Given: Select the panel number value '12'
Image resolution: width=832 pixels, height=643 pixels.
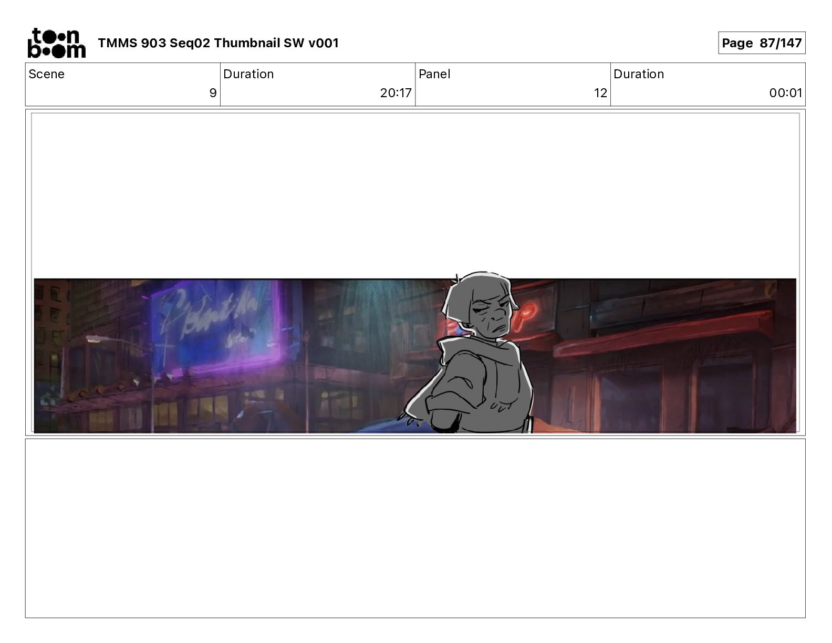Looking at the screenshot, I should point(600,93).
